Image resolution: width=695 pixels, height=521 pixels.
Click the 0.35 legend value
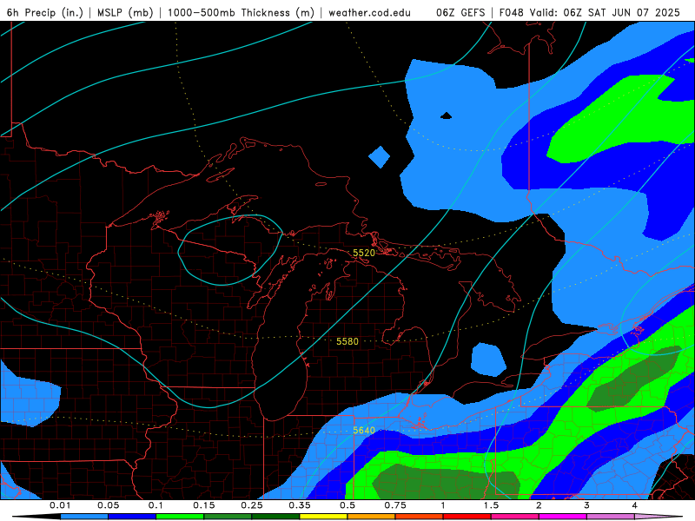pos(300,505)
